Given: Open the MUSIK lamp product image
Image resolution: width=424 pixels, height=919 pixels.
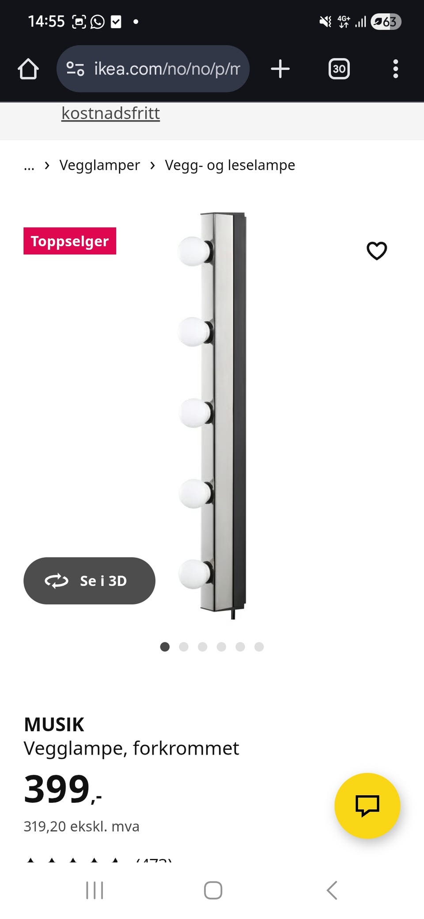Looking at the screenshot, I should (x=212, y=415).
